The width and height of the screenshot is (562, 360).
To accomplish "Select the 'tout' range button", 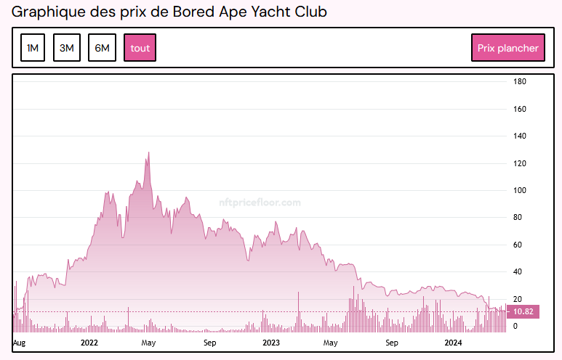I will (x=140, y=49).
